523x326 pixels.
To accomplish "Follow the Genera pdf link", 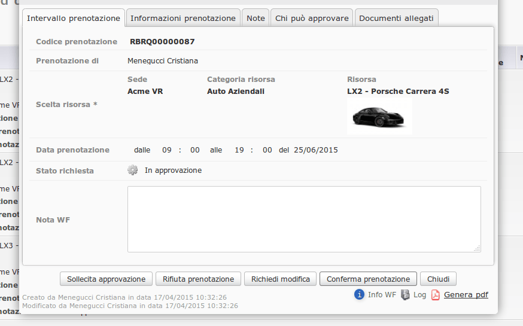I will click(466, 295).
